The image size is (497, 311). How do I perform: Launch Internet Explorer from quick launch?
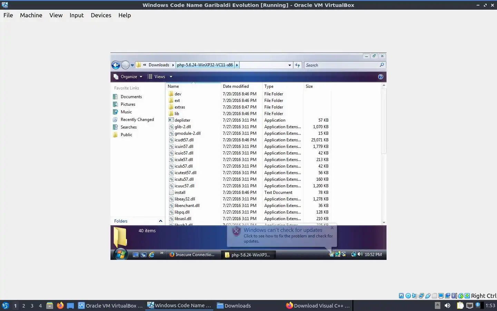click(152, 255)
